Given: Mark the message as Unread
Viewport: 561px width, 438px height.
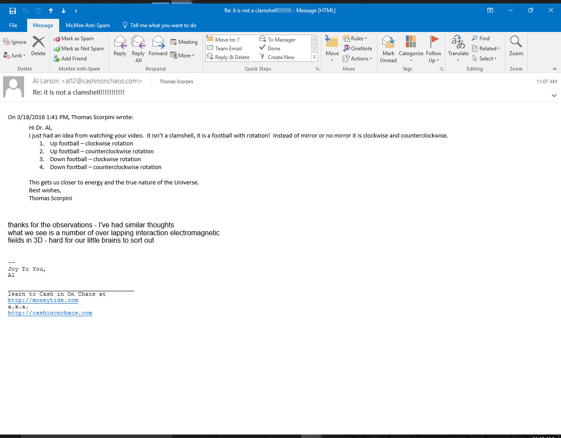Looking at the screenshot, I should pos(388,49).
